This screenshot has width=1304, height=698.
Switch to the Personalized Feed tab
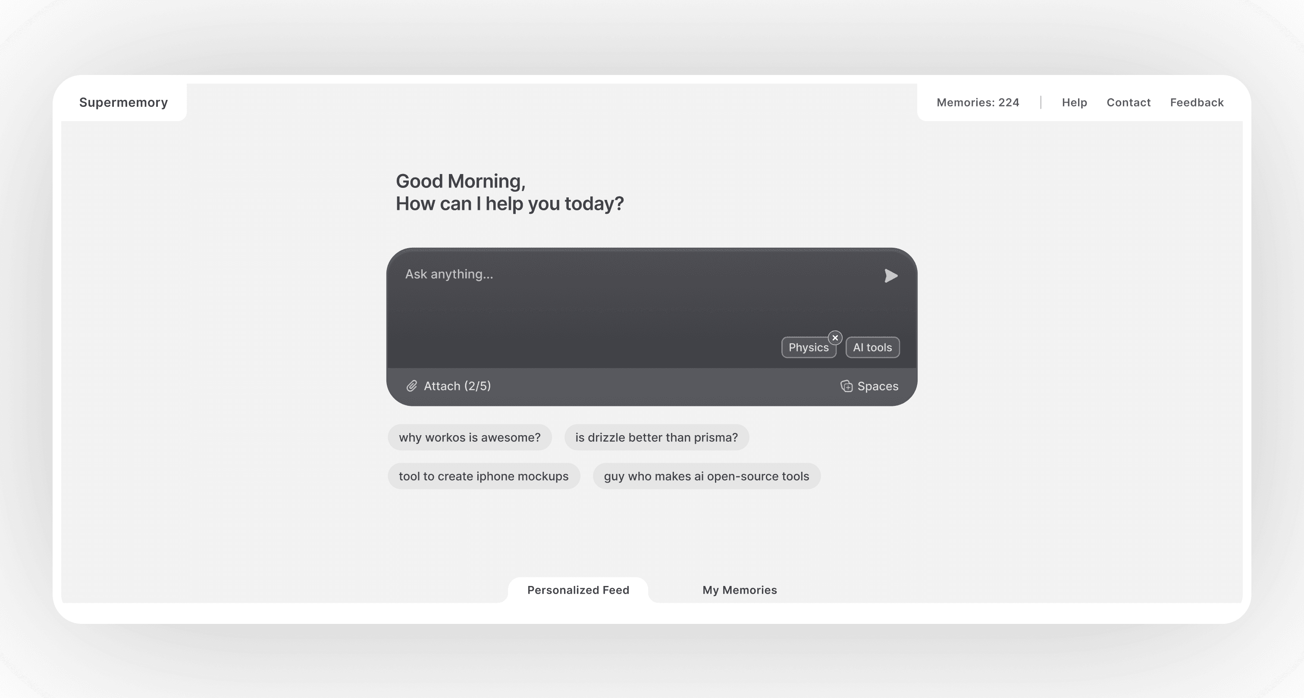click(x=577, y=590)
